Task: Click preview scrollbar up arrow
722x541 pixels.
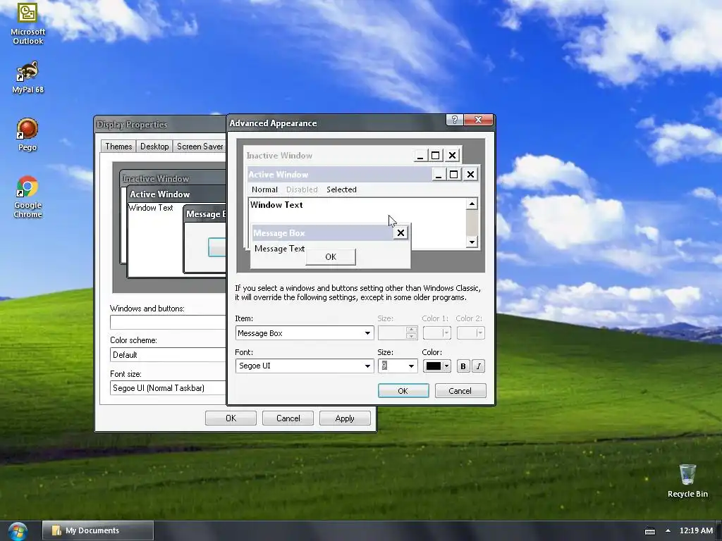Action: click(x=472, y=204)
